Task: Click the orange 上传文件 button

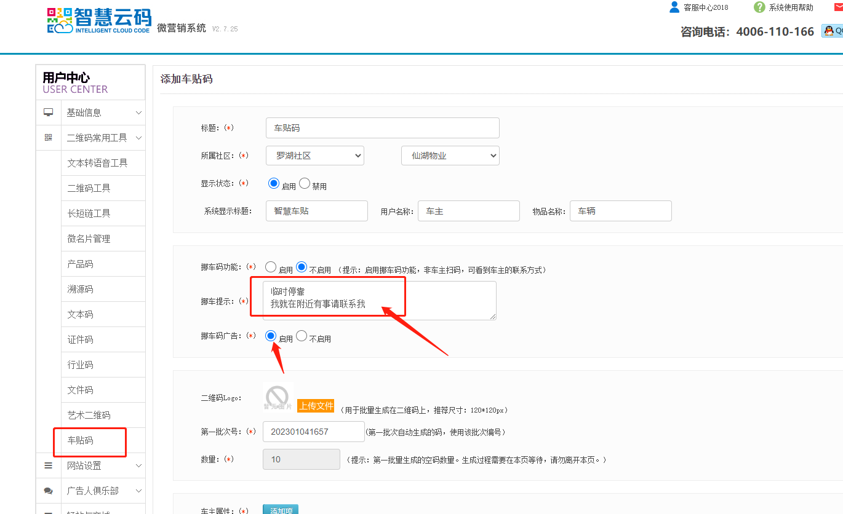Action: [x=316, y=406]
